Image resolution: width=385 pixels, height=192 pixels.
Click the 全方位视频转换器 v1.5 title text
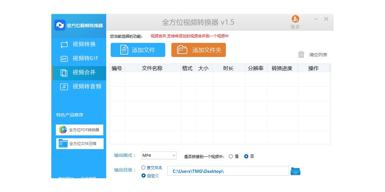(198, 22)
